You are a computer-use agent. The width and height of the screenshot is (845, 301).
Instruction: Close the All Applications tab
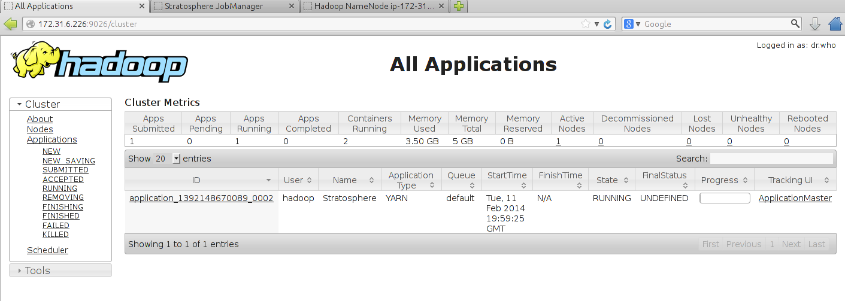tap(142, 7)
